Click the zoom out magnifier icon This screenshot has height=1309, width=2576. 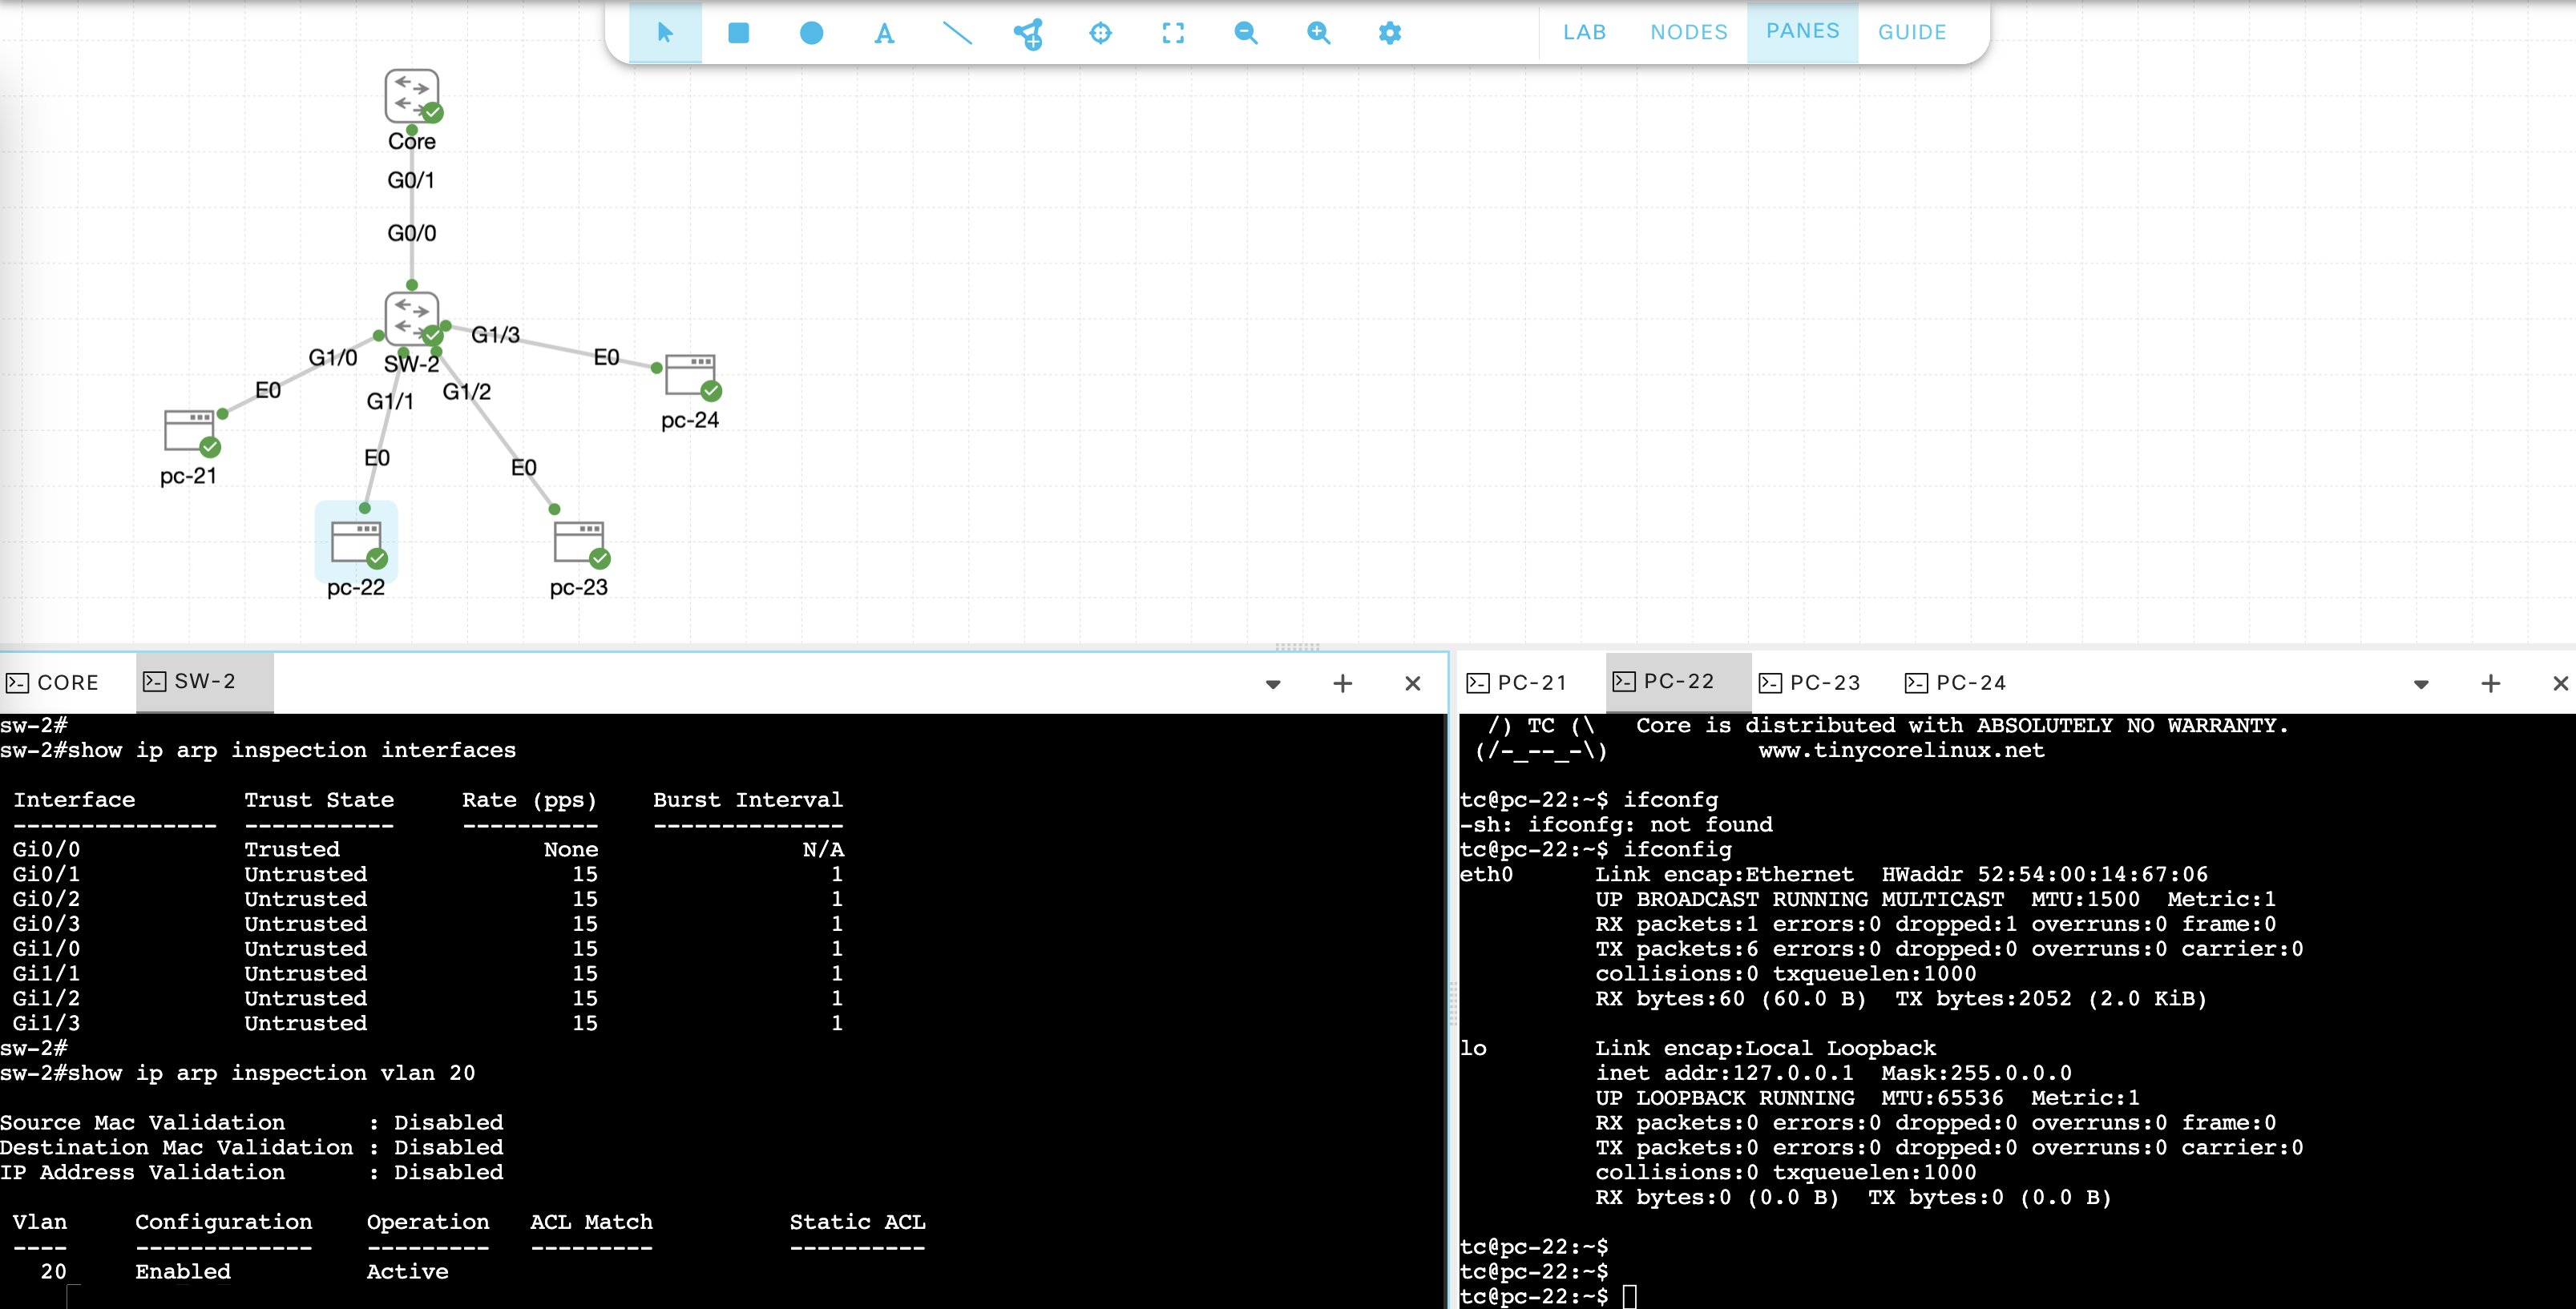[x=1245, y=33]
